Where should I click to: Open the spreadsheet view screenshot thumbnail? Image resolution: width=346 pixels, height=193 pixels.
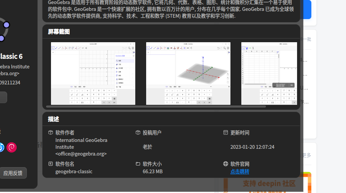pyautogui.click(x=269, y=74)
